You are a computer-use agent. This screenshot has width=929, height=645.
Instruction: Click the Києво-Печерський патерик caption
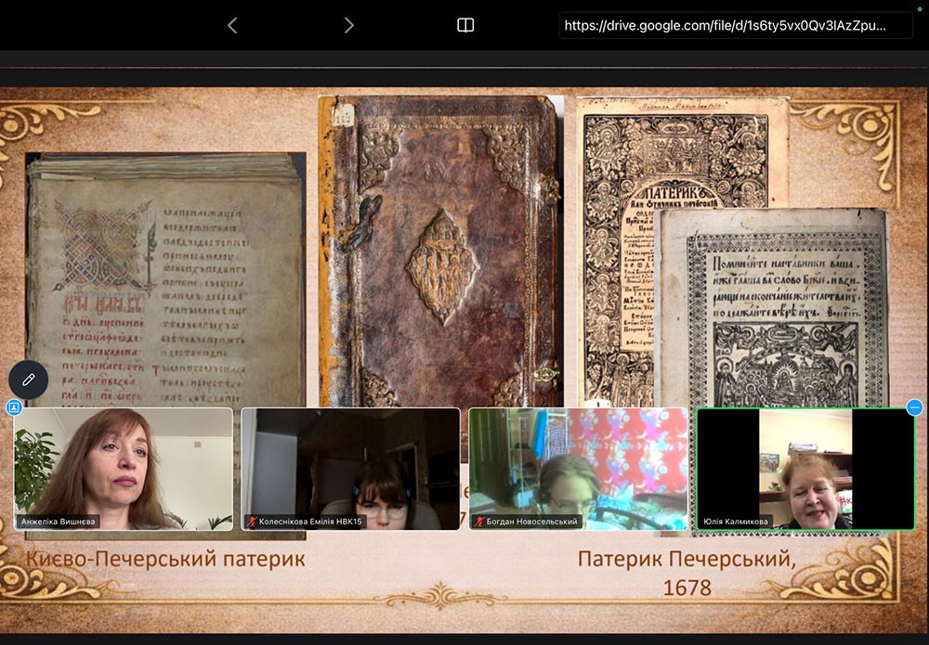point(165,560)
